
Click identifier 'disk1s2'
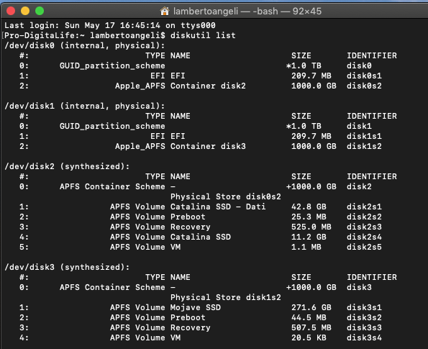(x=364, y=146)
